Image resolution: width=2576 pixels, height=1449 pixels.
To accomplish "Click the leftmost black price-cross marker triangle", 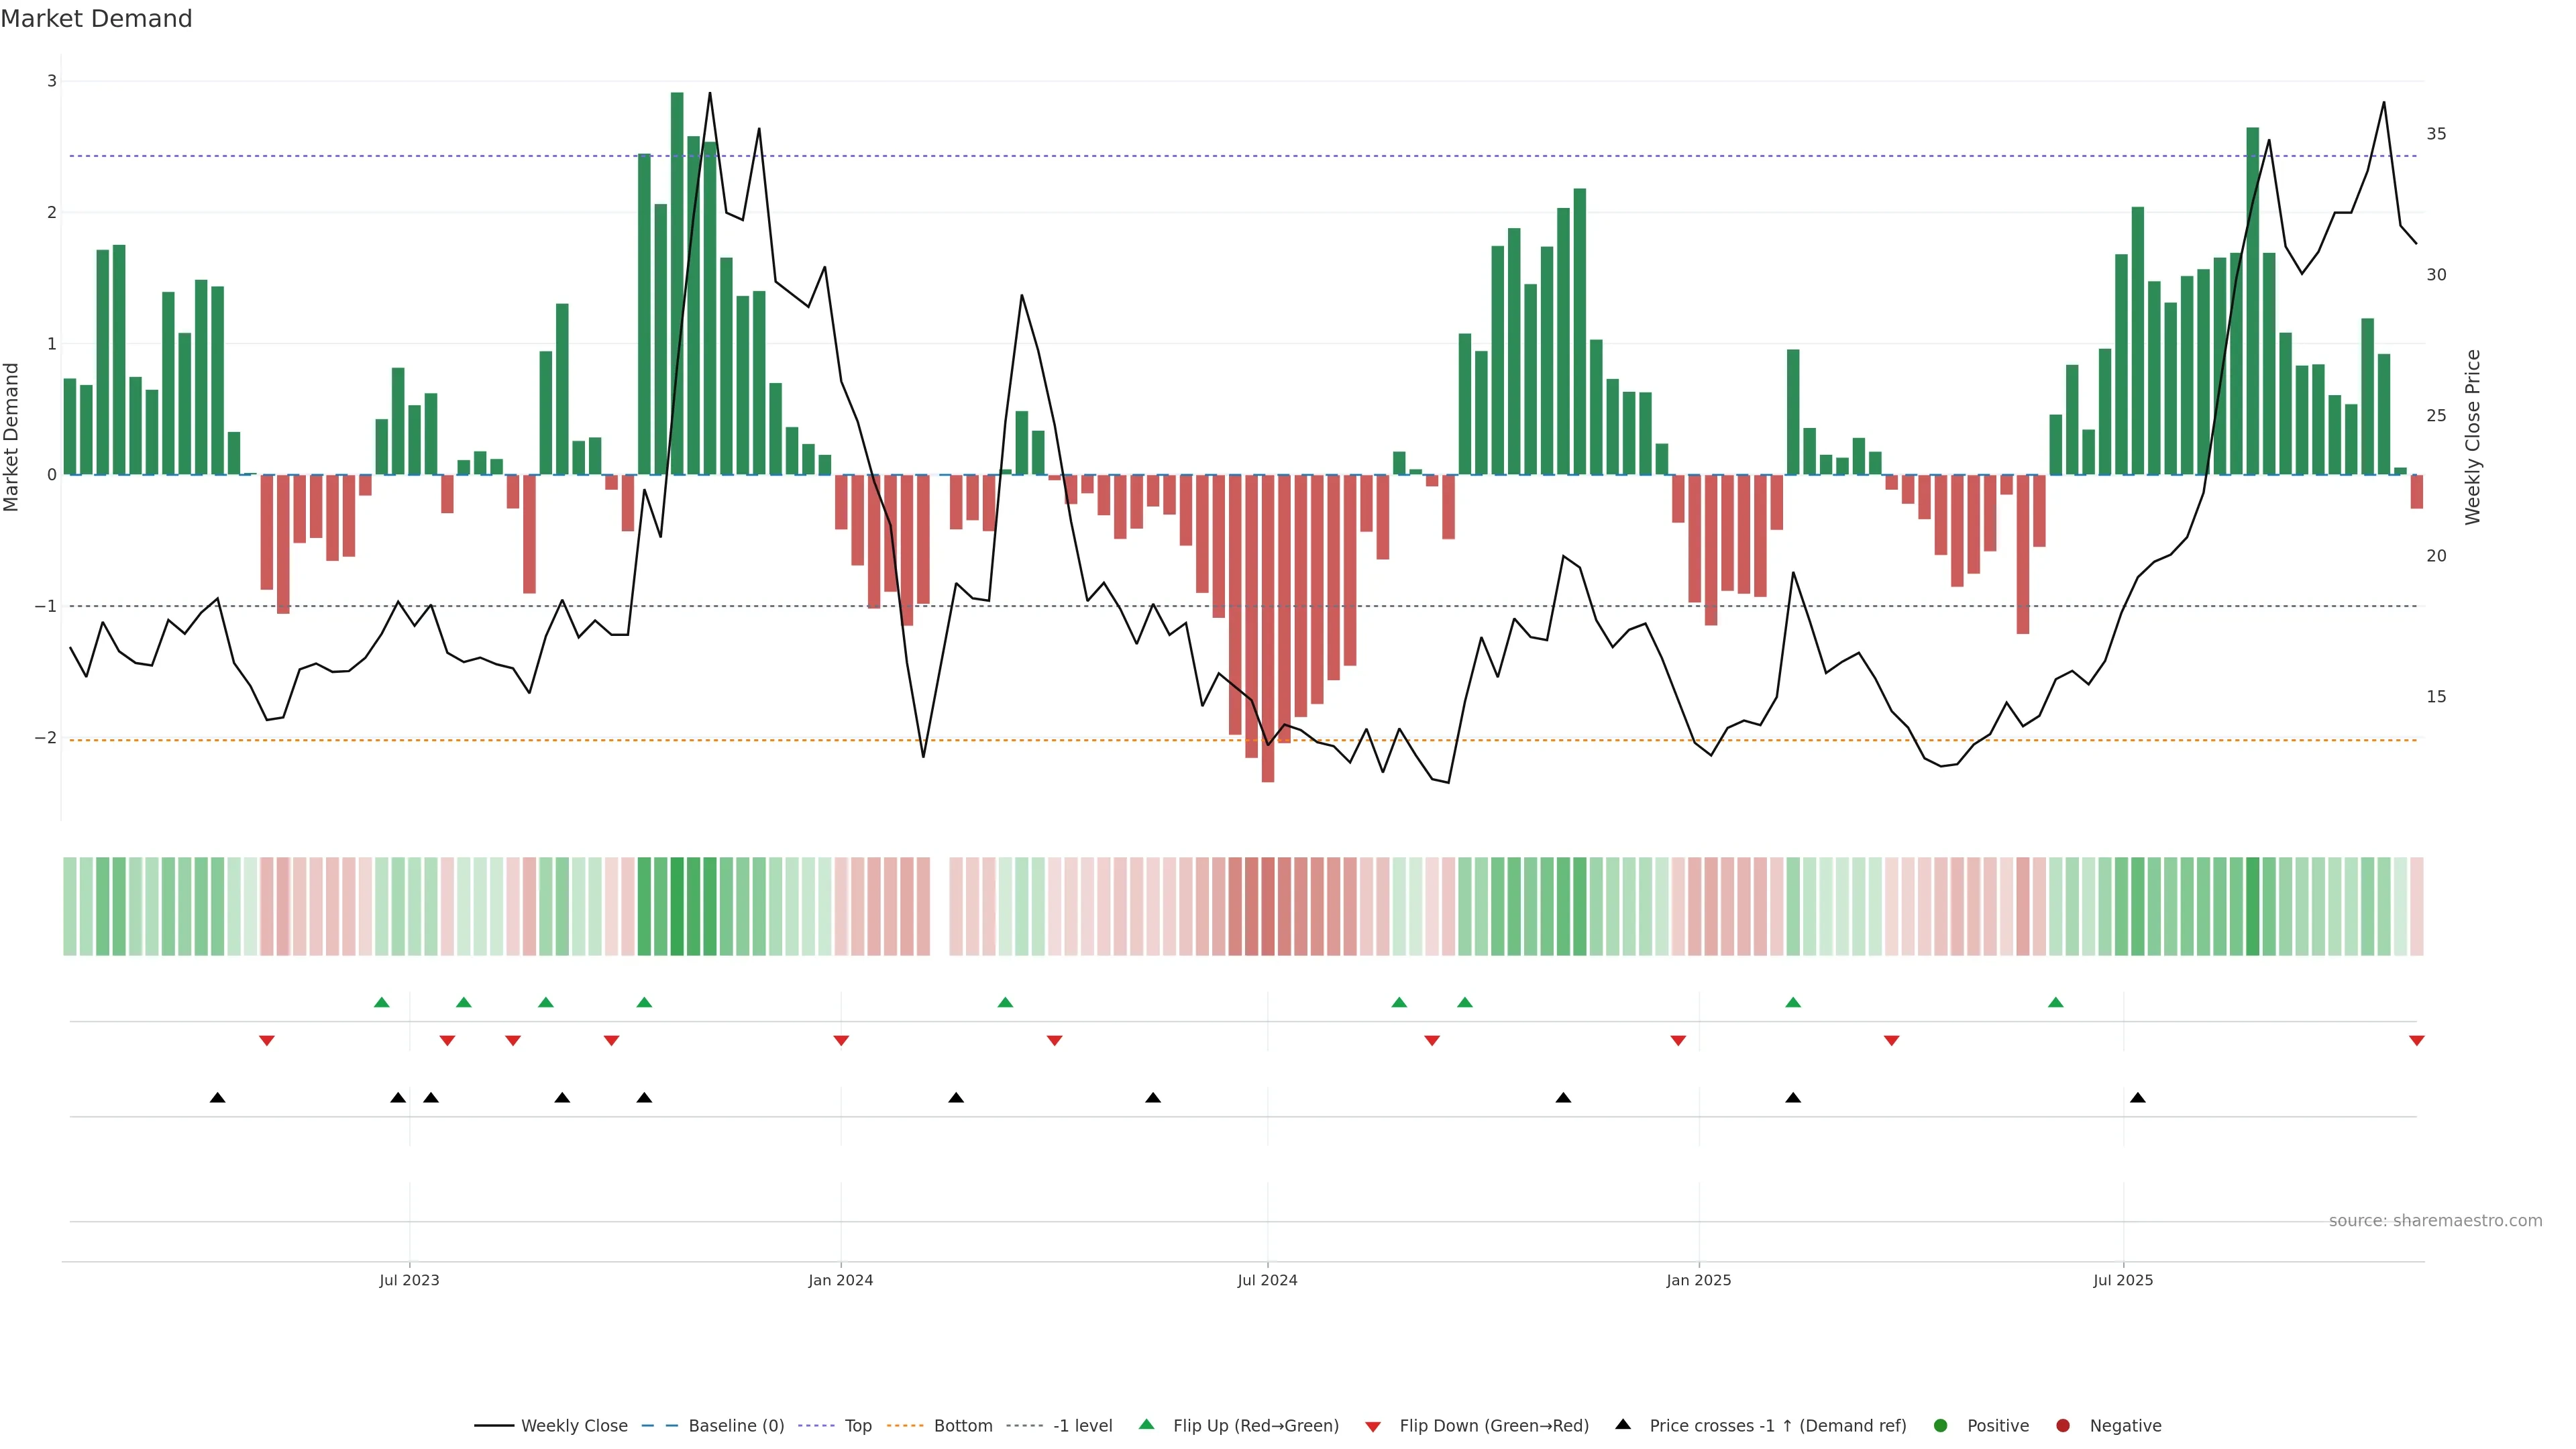I will 217,1097.
